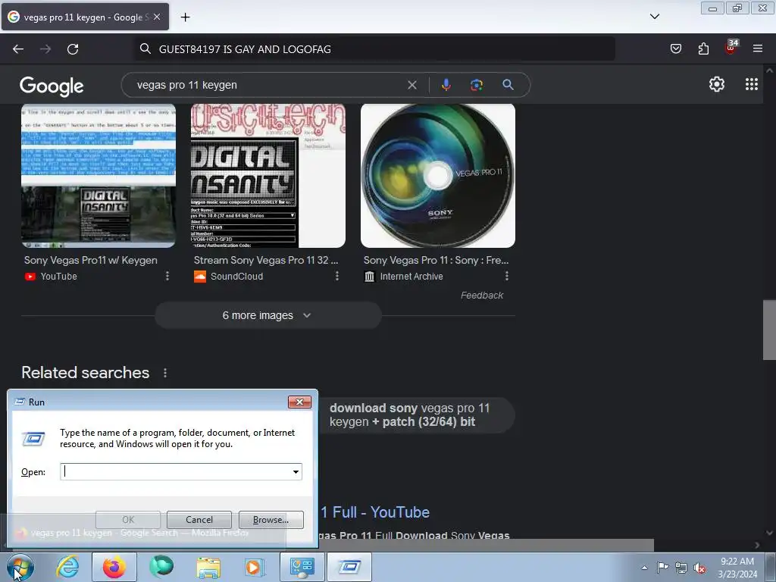Open more options for the Internet Archive result
Screen dimensions: 776x582
coord(507,276)
